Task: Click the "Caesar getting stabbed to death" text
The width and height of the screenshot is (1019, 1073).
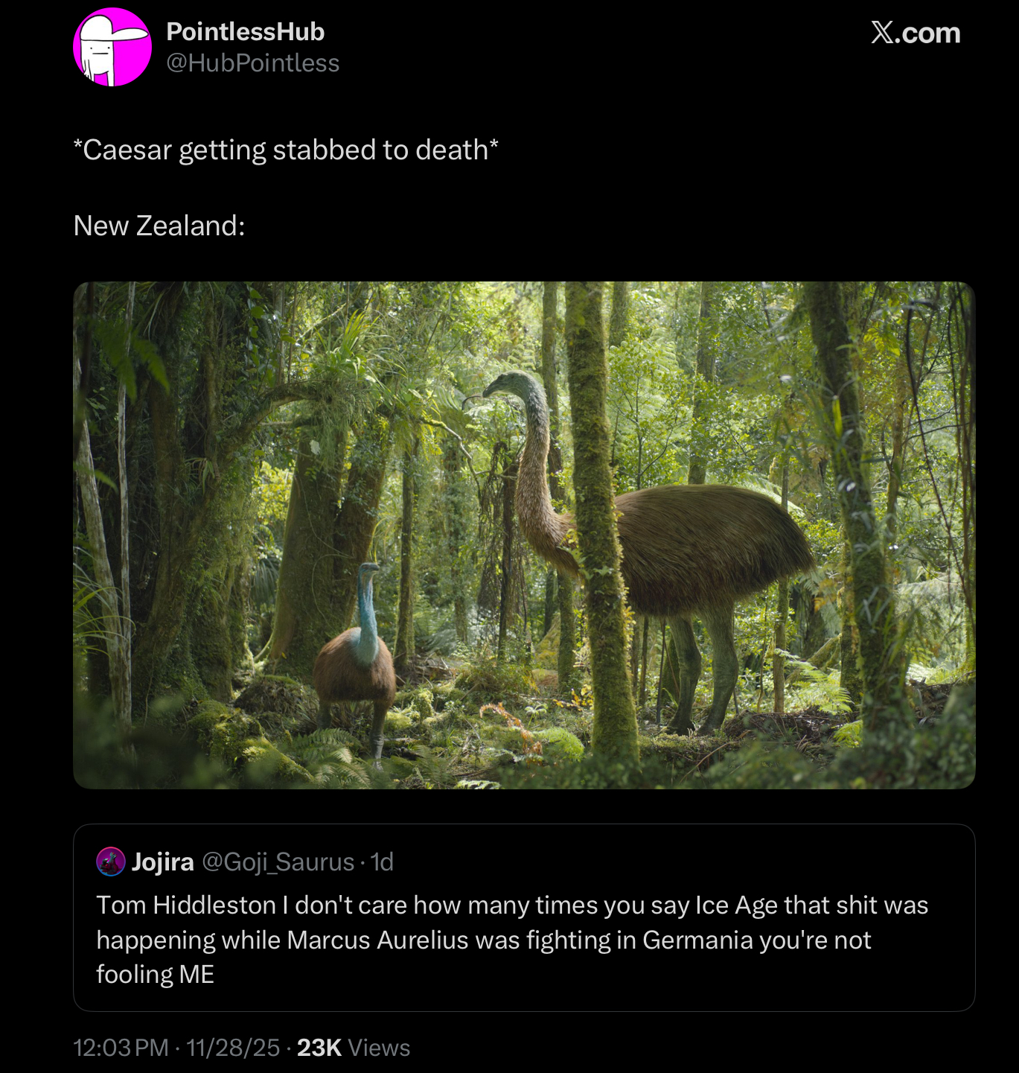Action: (x=286, y=150)
